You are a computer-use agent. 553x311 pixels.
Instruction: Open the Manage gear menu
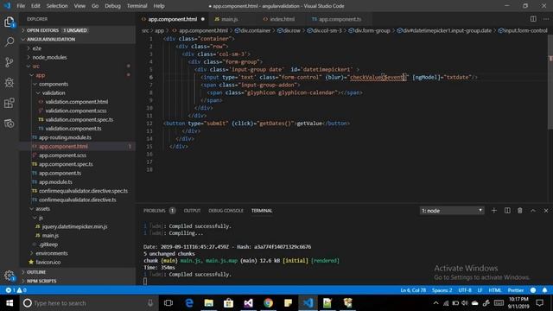pyautogui.click(x=10, y=276)
